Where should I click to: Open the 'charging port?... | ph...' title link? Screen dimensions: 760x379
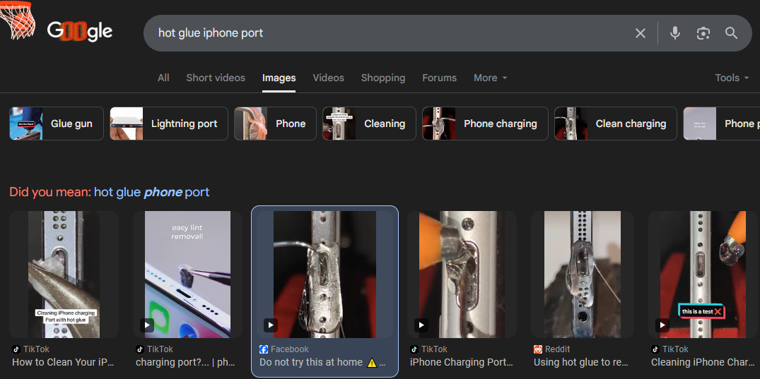click(x=186, y=362)
